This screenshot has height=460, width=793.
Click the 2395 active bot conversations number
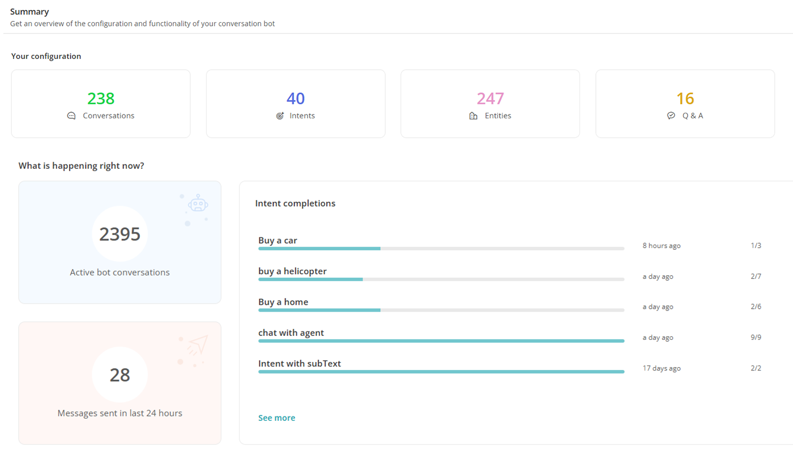coord(120,234)
